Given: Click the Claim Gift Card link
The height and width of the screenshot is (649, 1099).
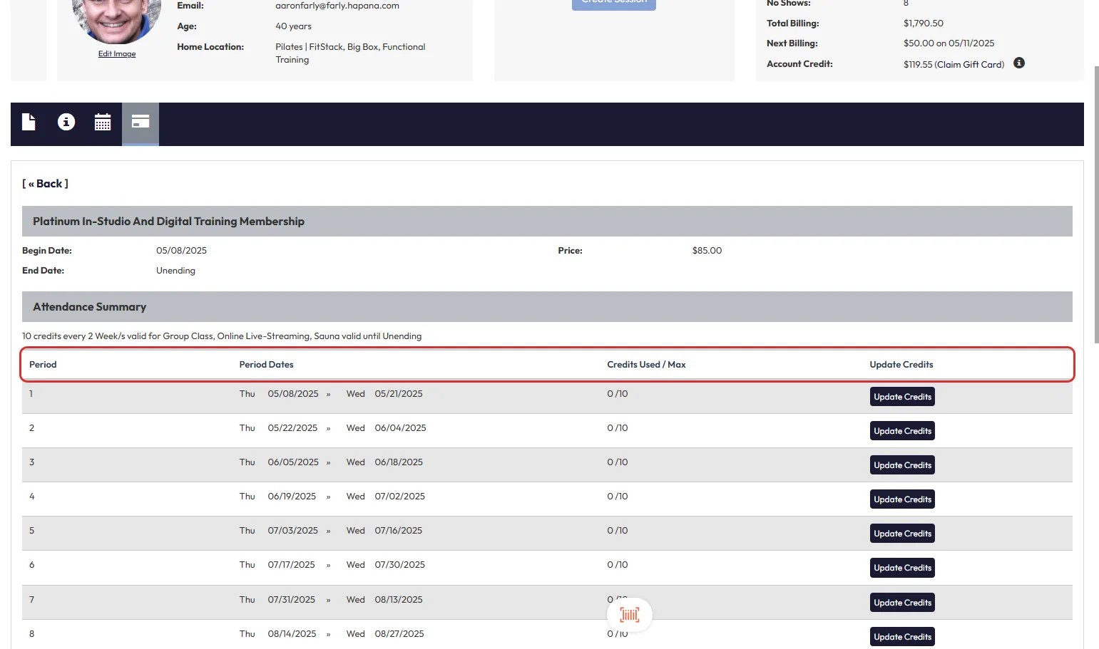Looking at the screenshot, I should coord(969,65).
